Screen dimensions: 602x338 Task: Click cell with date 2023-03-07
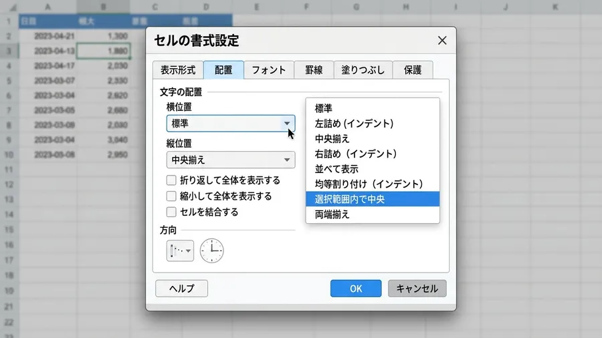click(47, 80)
